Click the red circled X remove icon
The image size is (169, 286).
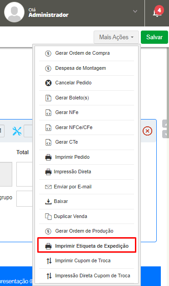pyautogui.click(x=147, y=131)
